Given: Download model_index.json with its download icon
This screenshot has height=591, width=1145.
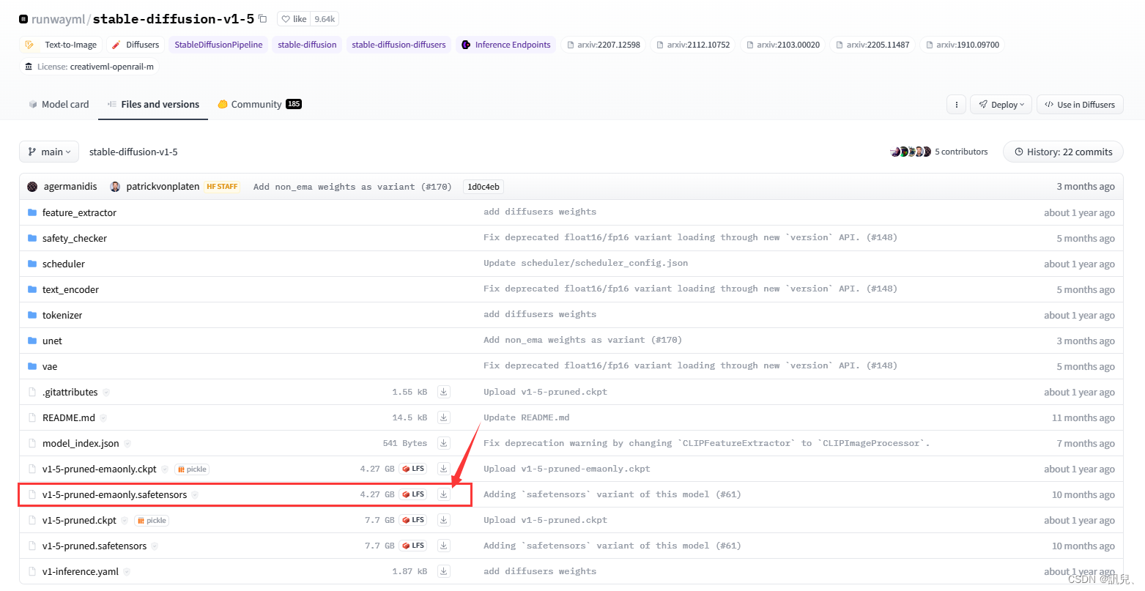Looking at the screenshot, I should point(443,443).
